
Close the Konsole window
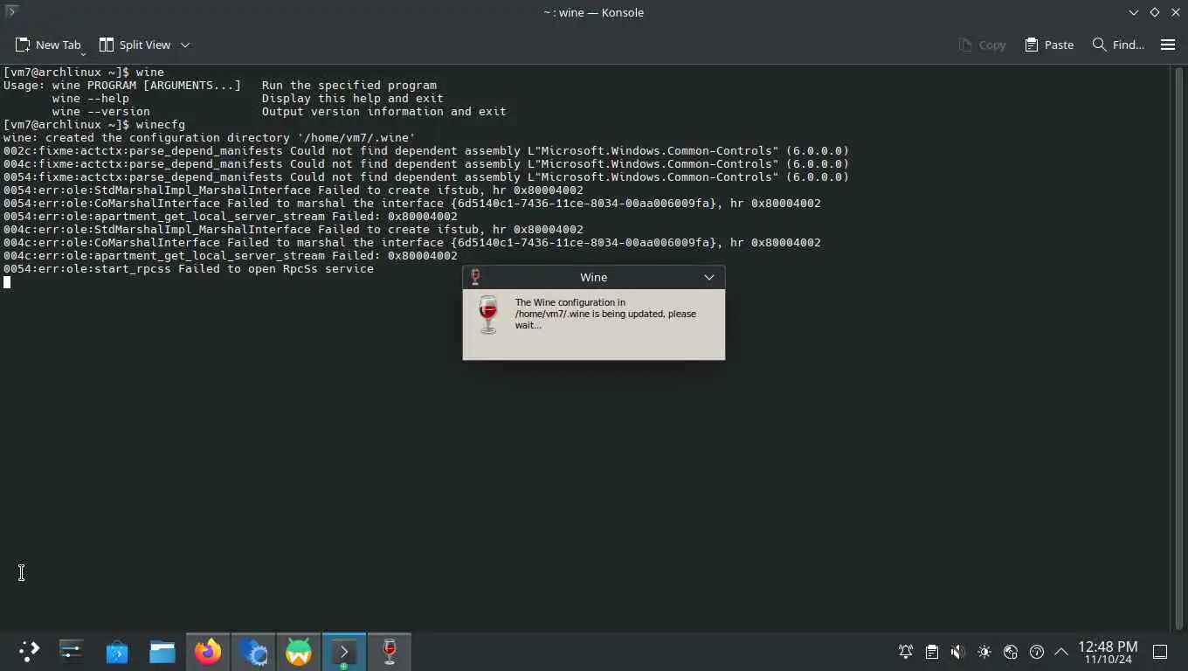pyautogui.click(x=1175, y=12)
